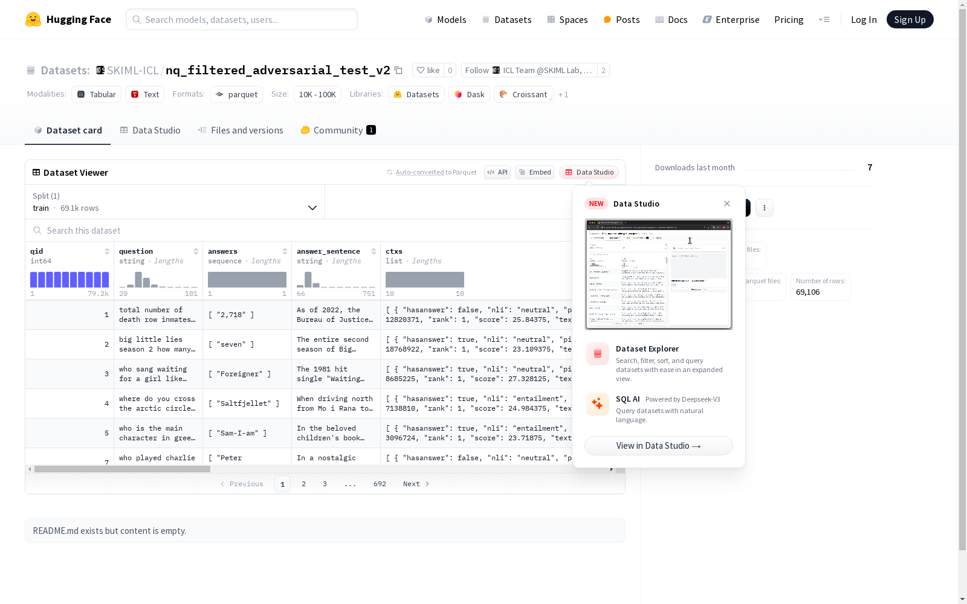
Task: Click the "Sam-I-am" answers cell
Action: click(x=247, y=433)
